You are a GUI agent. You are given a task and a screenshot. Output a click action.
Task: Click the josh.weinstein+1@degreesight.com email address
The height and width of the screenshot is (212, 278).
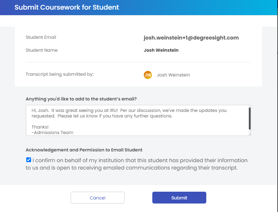click(191, 38)
